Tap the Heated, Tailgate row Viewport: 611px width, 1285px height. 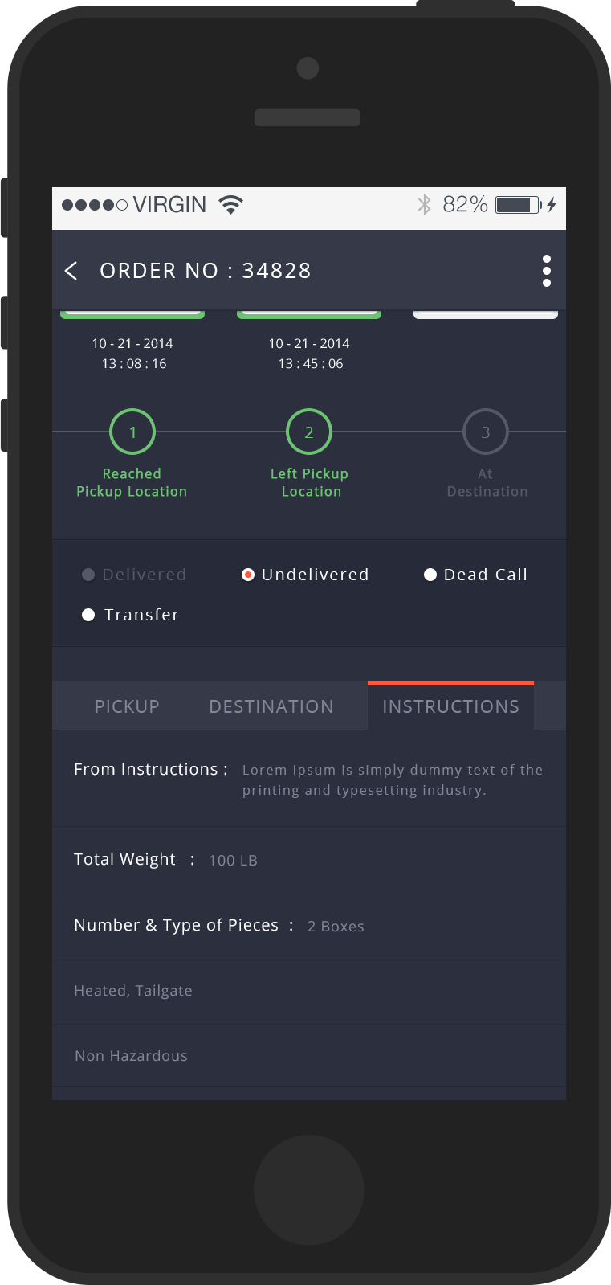pyautogui.click(x=308, y=991)
